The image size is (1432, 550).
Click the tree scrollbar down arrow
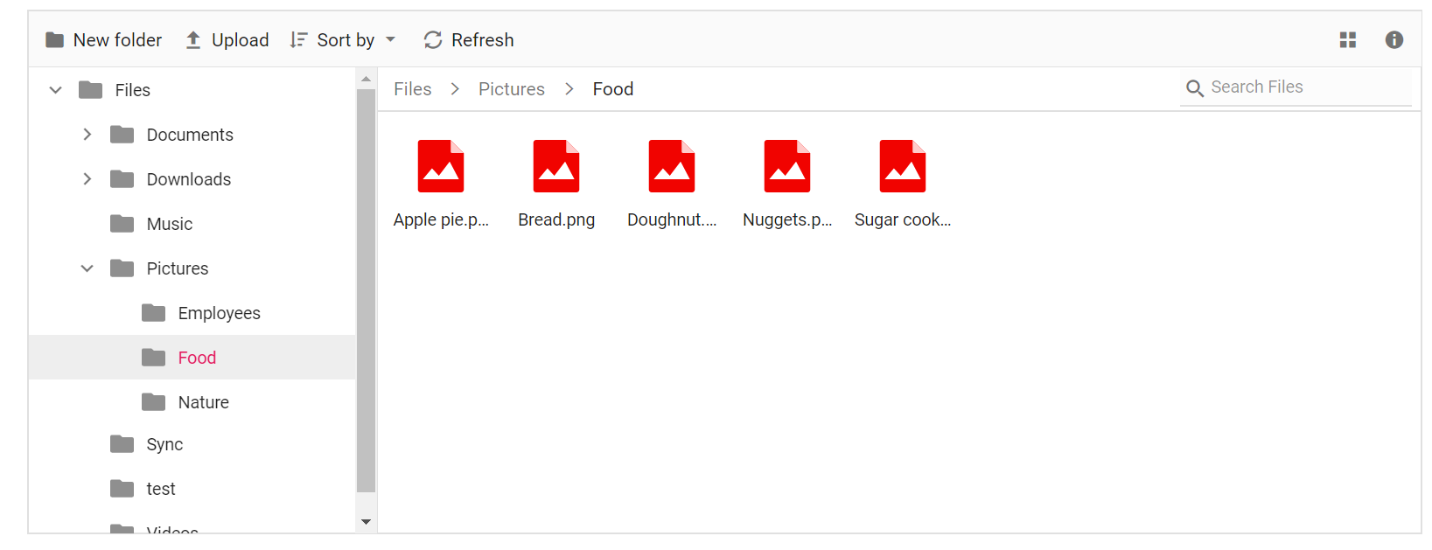(366, 522)
